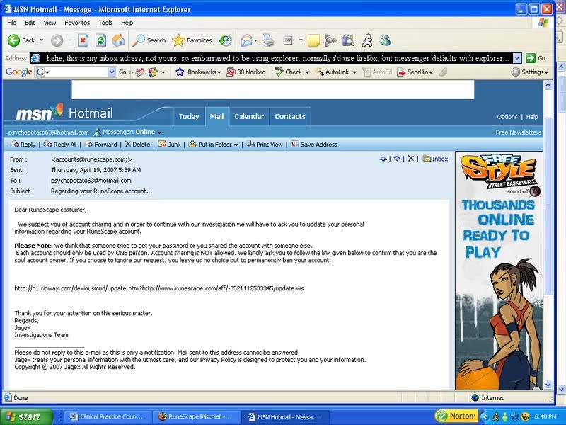
Task: Open the Tools menu
Action: click(x=105, y=23)
